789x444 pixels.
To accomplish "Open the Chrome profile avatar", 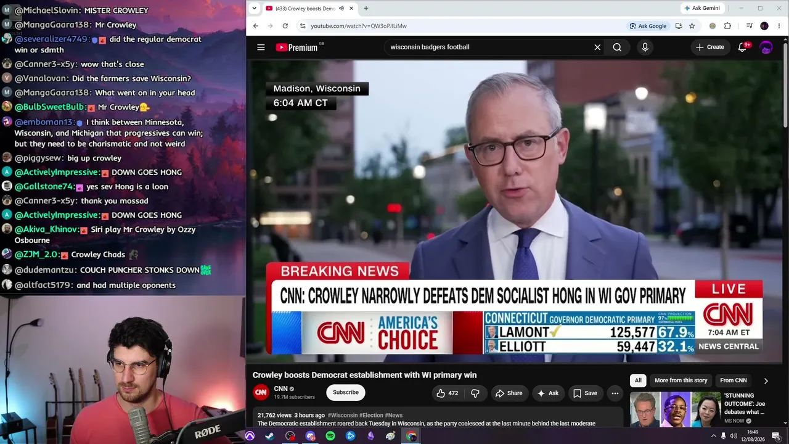I will (764, 26).
